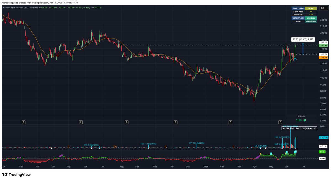
Task: Click the green 0.45 indicator value label
Action: (x=322, y=152)
